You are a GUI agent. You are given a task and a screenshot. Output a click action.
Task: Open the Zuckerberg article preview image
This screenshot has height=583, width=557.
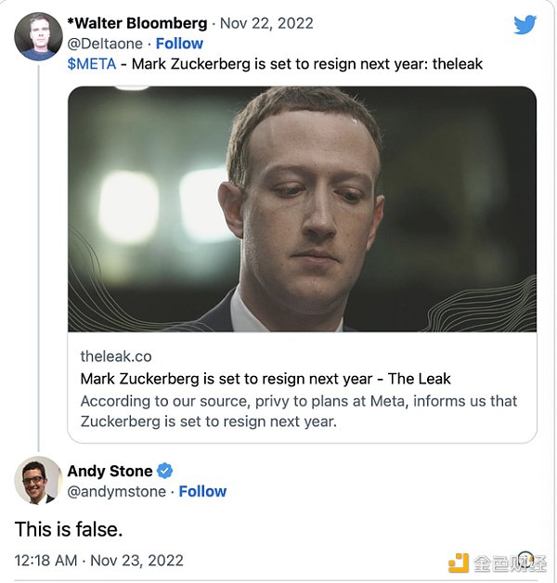coord(302,209)
